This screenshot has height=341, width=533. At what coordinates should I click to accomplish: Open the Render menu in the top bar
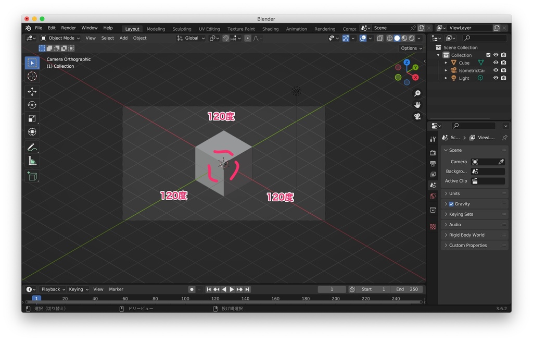(x=68, y=28)
